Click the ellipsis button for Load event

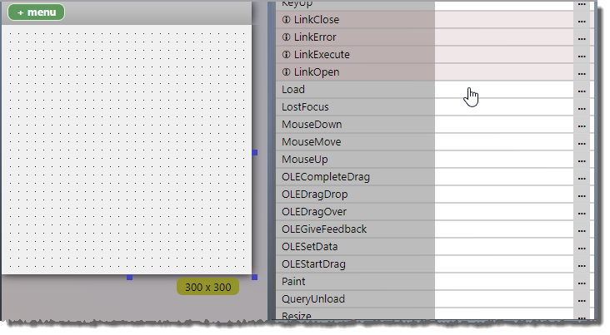tap(582, 90)
